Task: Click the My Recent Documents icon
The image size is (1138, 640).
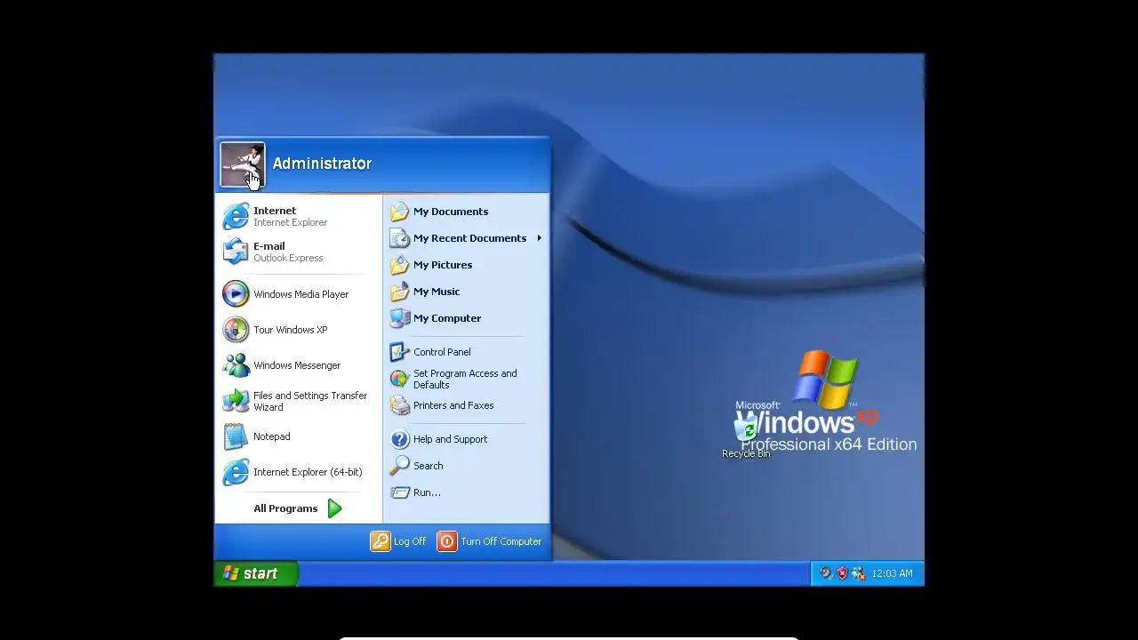Action: pos(399,237)
